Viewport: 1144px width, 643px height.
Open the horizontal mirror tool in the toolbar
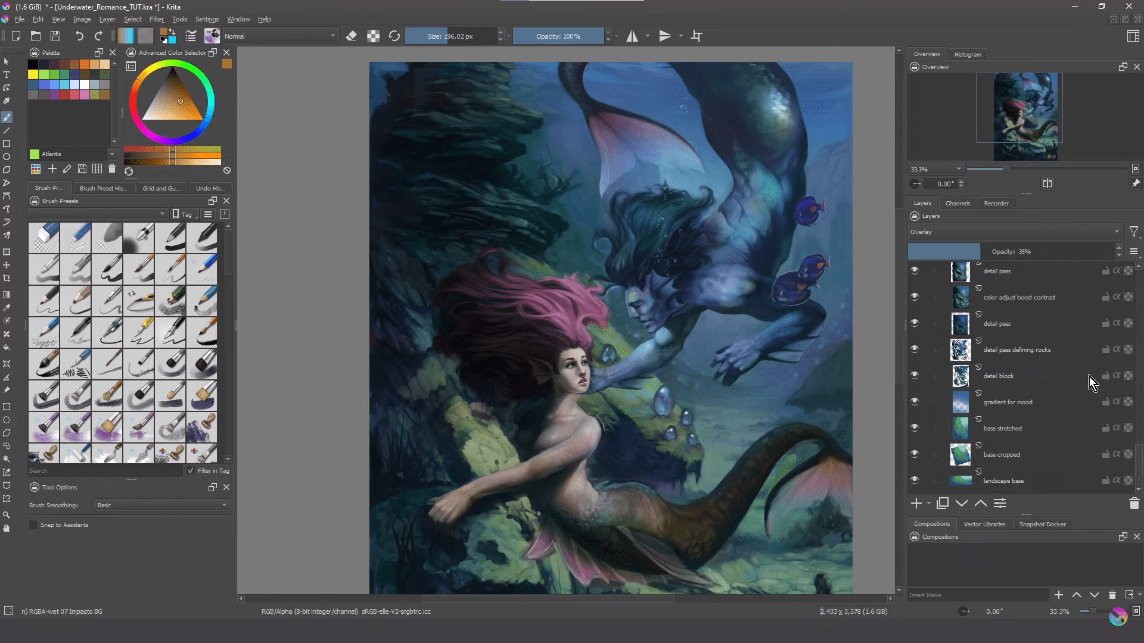(632, 36)
